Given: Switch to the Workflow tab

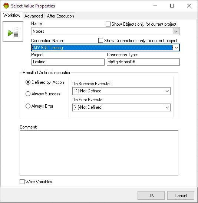Looking at the screenshot, I should coord(11,15).
